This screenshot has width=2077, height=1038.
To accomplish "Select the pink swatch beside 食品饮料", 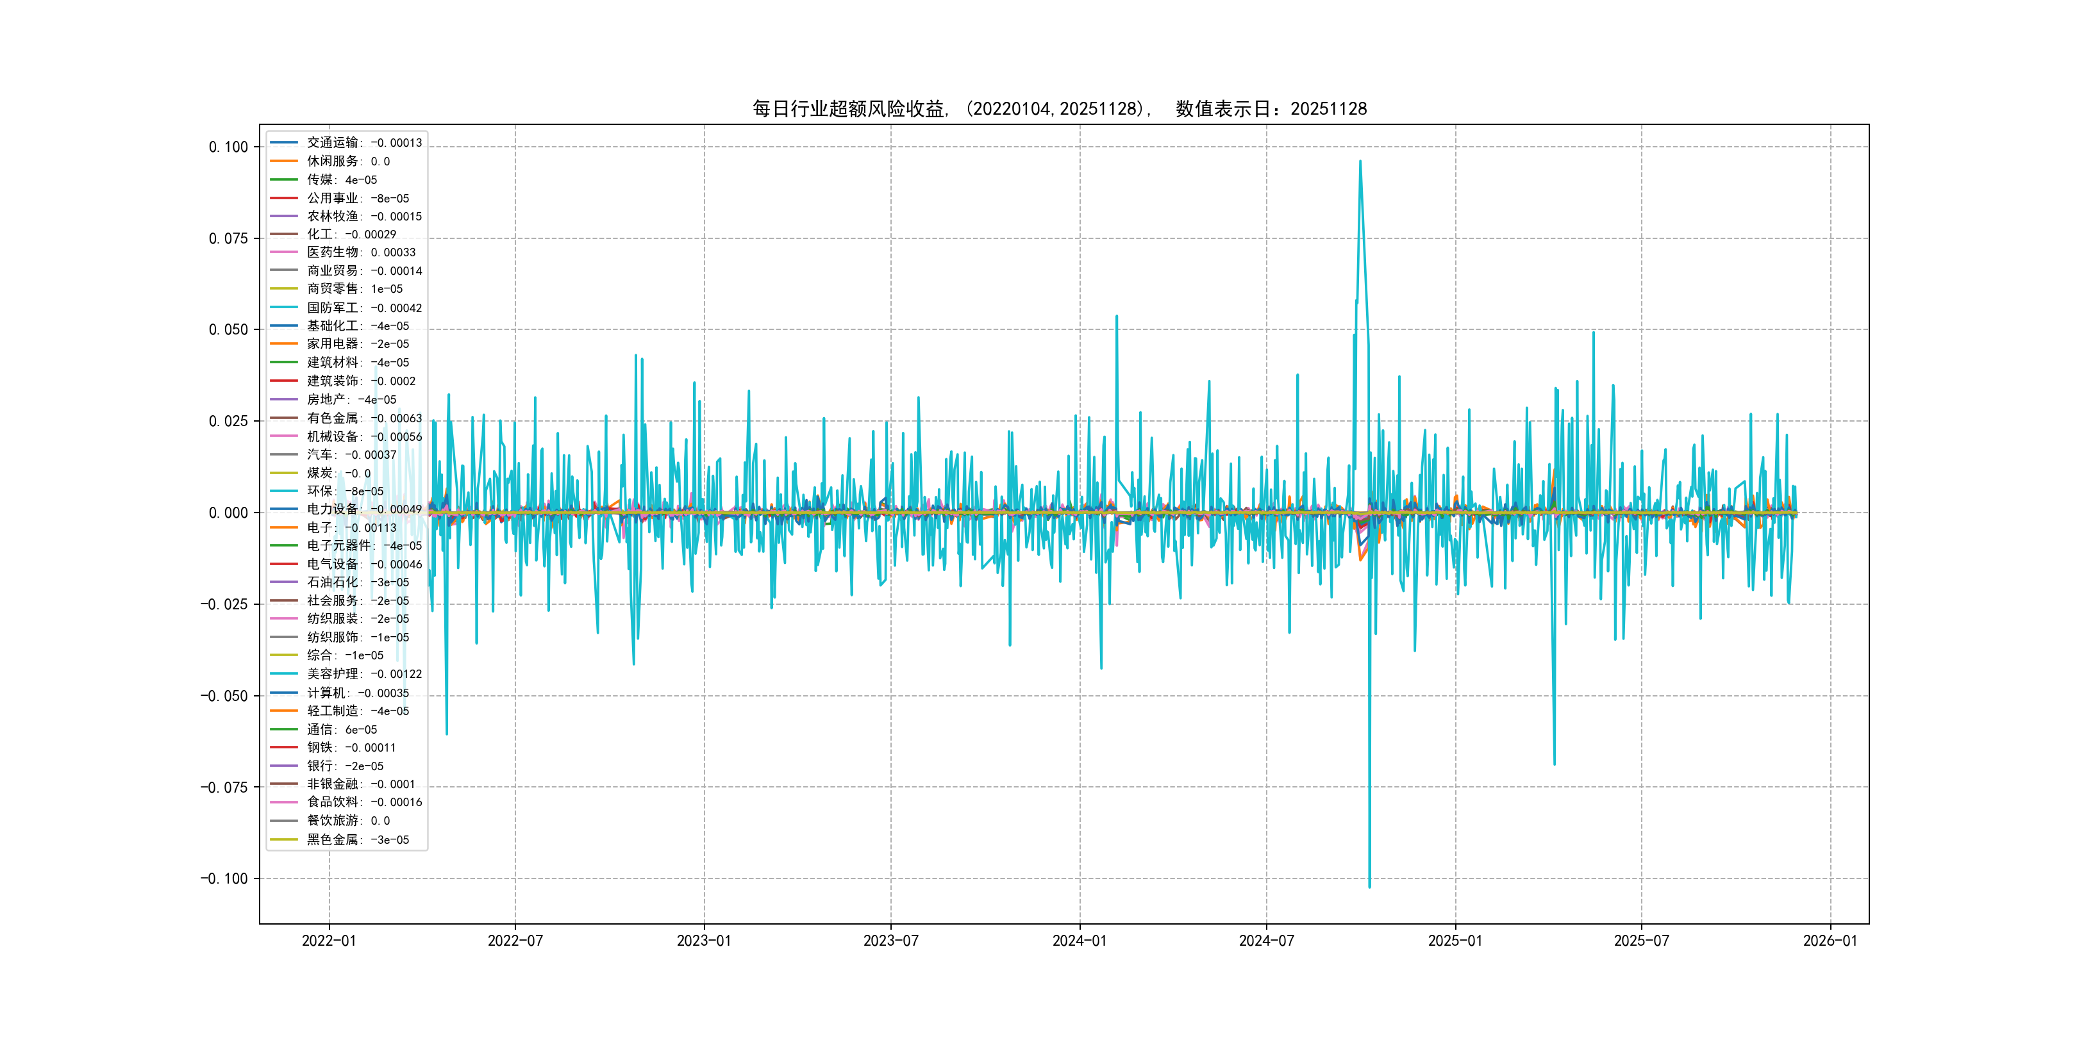I will [x=284, y=802].
